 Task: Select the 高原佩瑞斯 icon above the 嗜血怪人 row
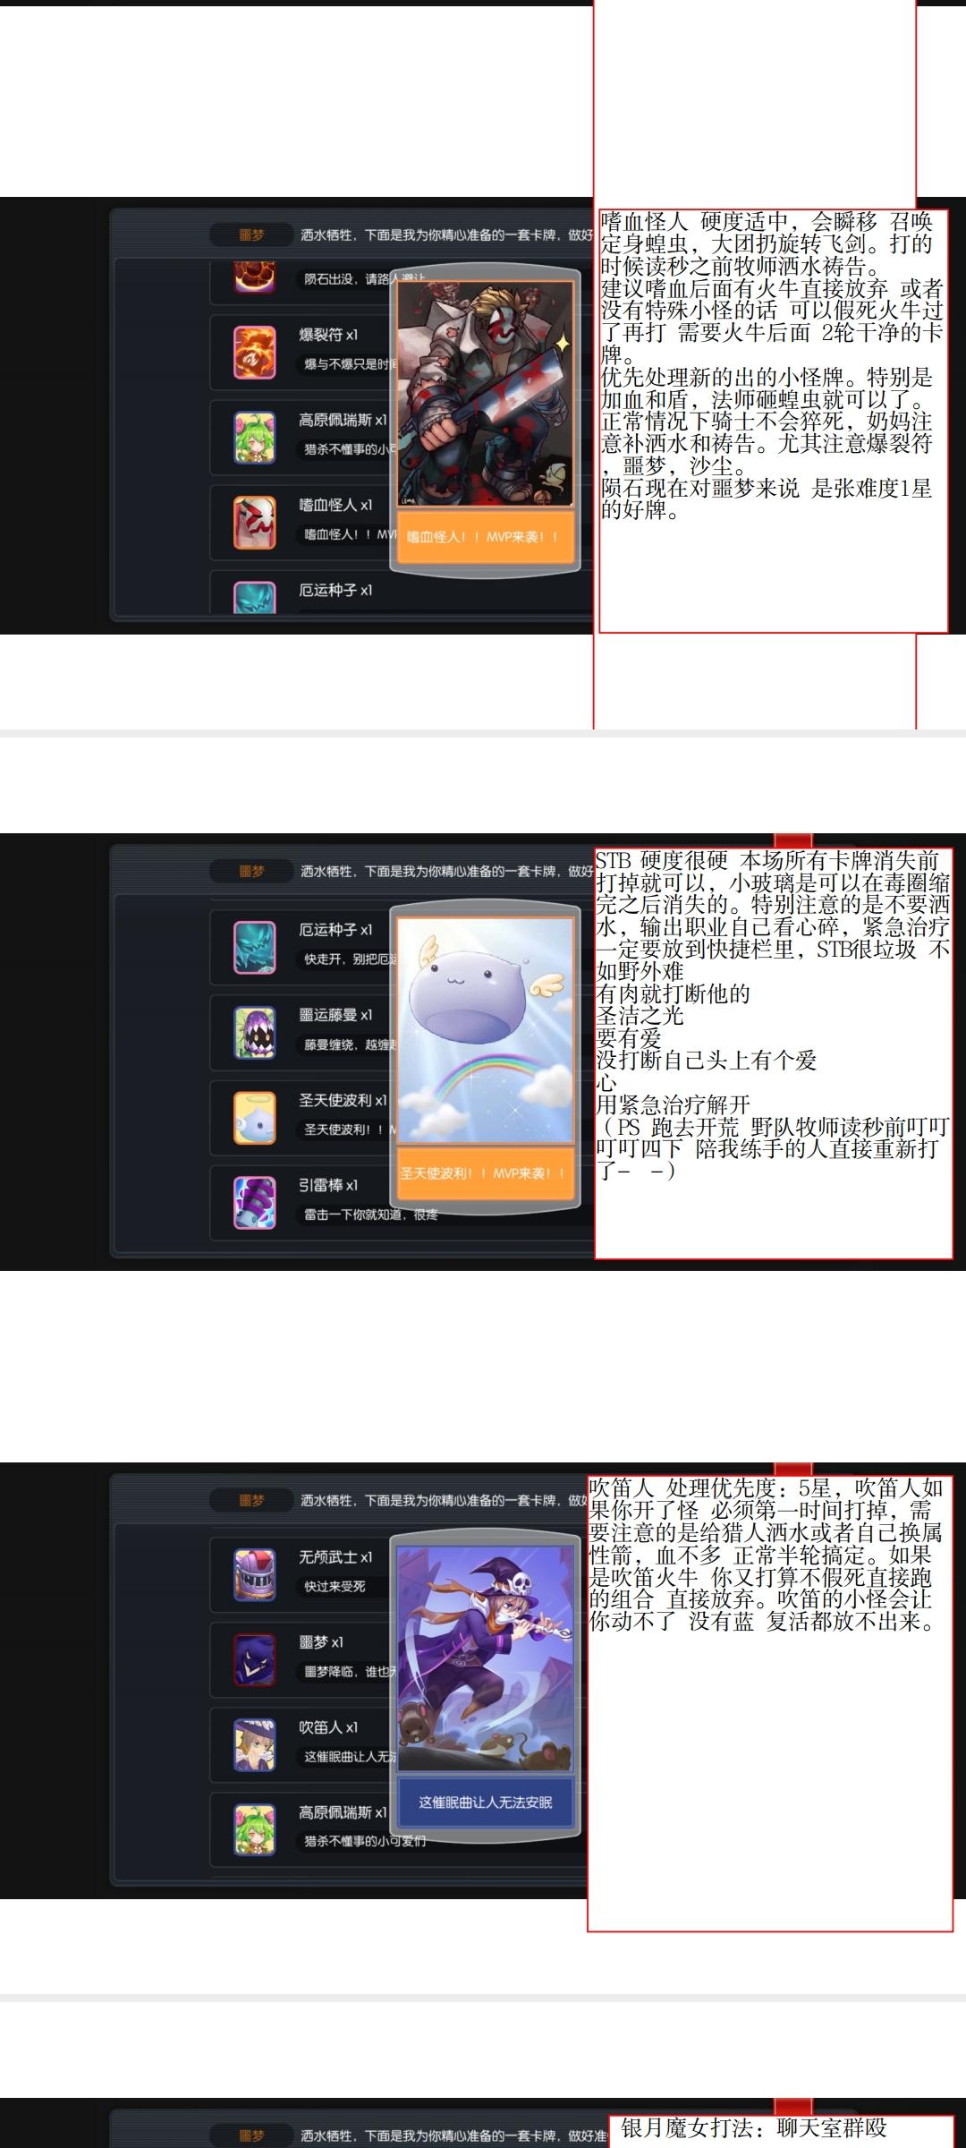click(x=255, y=437)
